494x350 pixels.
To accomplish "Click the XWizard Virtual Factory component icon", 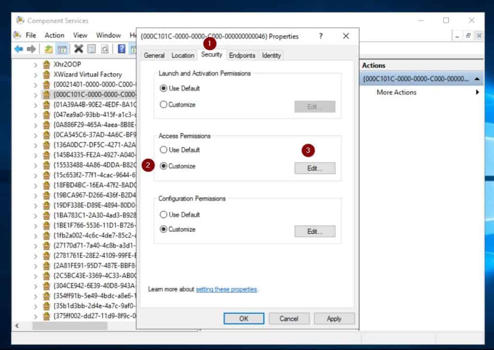I will click(x=47, y=75).
